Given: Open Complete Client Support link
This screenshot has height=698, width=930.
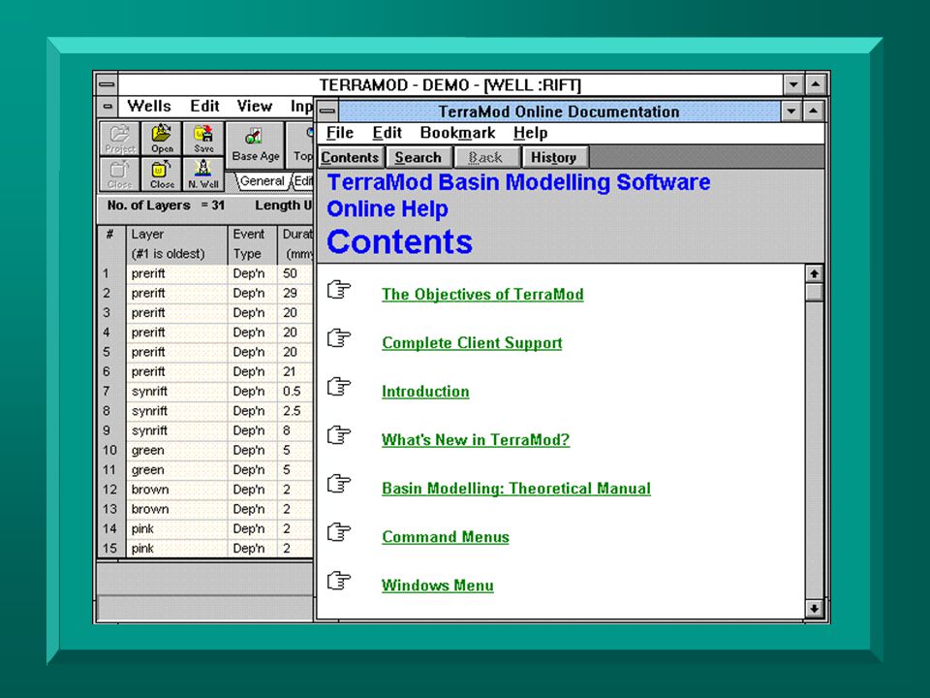Looking at the screenshot, I should click(x=472, y=343).
